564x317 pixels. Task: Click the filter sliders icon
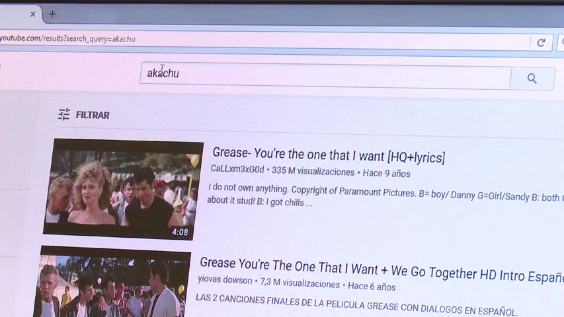click(x=64, y=114)
